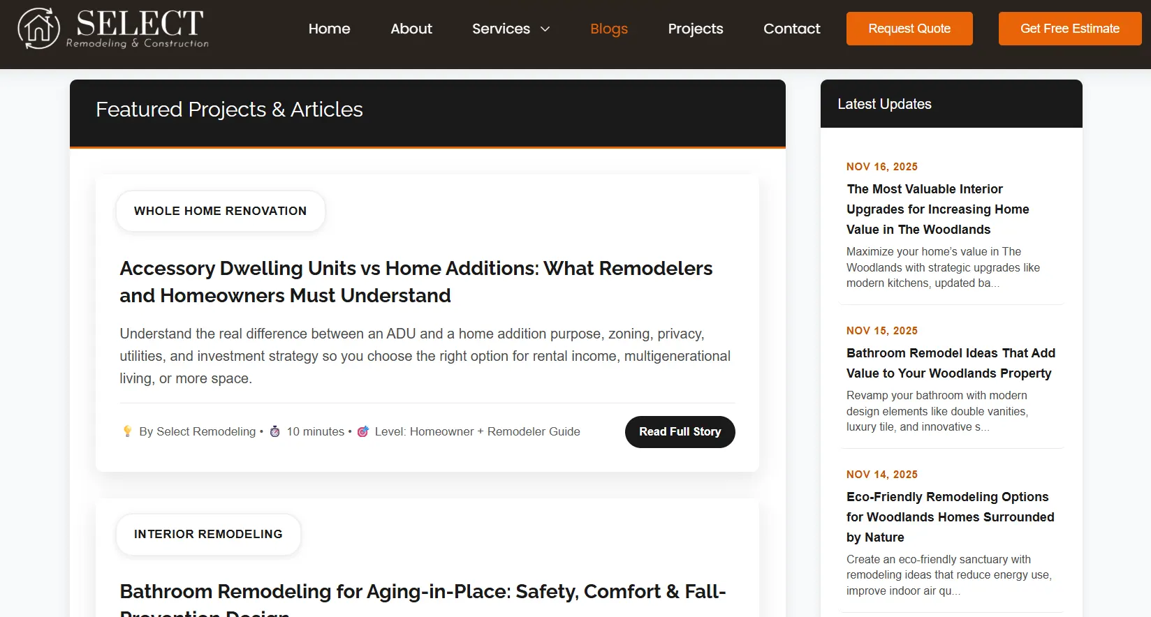Click the 'By Select Remodeling' author text

(x=198, y=431)
